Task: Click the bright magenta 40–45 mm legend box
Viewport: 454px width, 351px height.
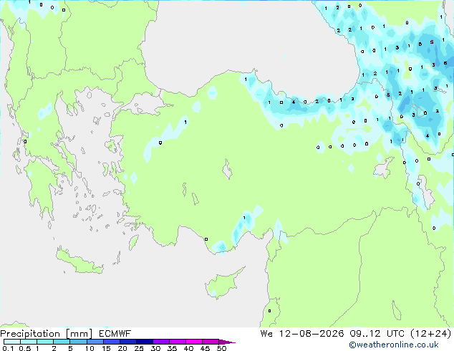Action: tap(194, 342)
